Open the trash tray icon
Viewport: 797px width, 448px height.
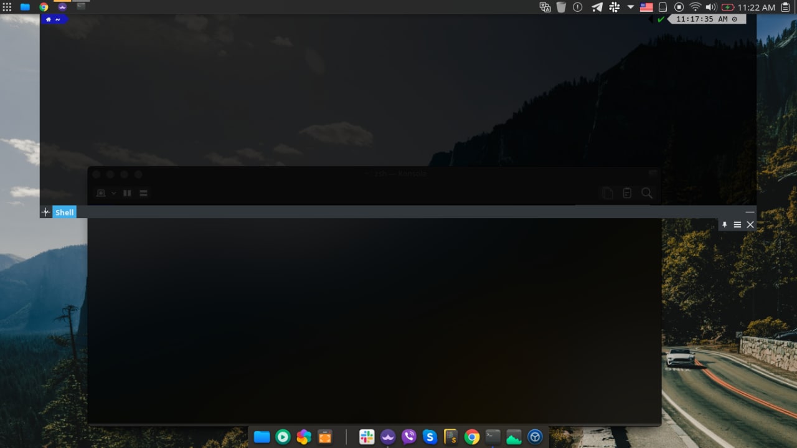tap(561, 7)
